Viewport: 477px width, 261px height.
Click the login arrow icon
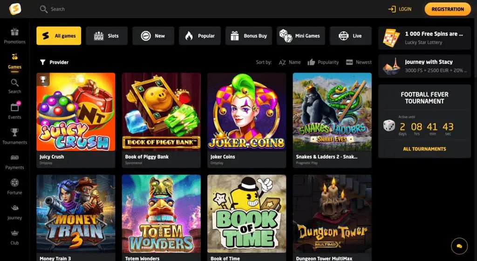tap(392, 9)
